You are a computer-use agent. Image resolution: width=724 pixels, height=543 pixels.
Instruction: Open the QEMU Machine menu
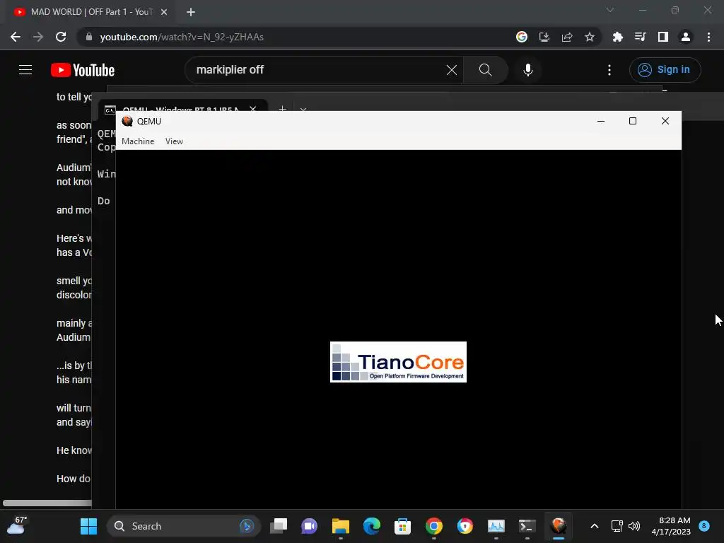138,141
